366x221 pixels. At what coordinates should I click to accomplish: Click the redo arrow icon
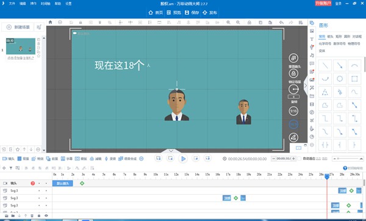coord(291,23)
